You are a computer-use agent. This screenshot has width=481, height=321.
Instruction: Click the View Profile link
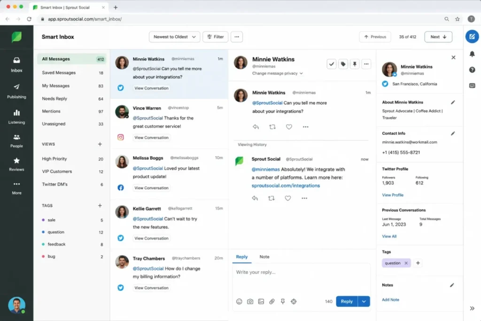[393, 195]
